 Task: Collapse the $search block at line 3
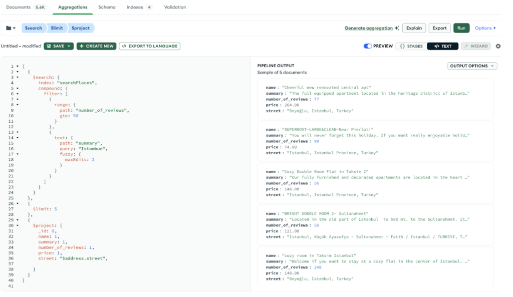(18, 77)
